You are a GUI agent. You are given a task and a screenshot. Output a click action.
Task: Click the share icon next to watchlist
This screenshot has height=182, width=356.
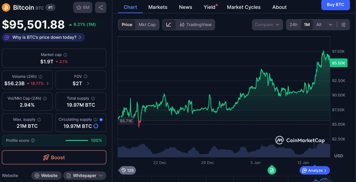101,8
